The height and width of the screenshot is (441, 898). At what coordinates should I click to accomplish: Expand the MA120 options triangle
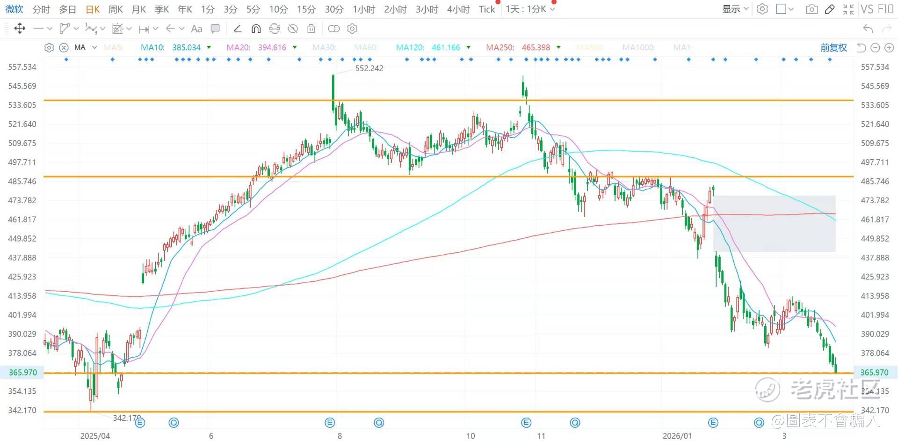tap(468, 47)
